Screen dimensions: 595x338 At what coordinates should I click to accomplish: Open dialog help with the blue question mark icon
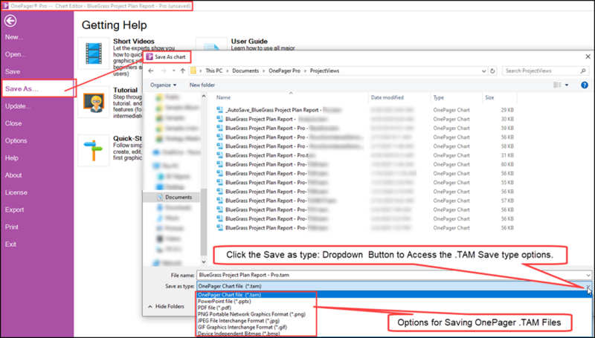585,85
